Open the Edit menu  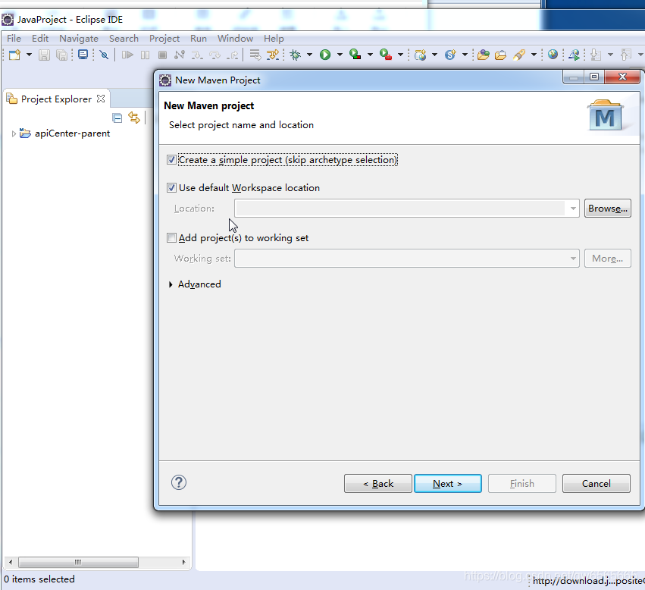click(40, 38)
